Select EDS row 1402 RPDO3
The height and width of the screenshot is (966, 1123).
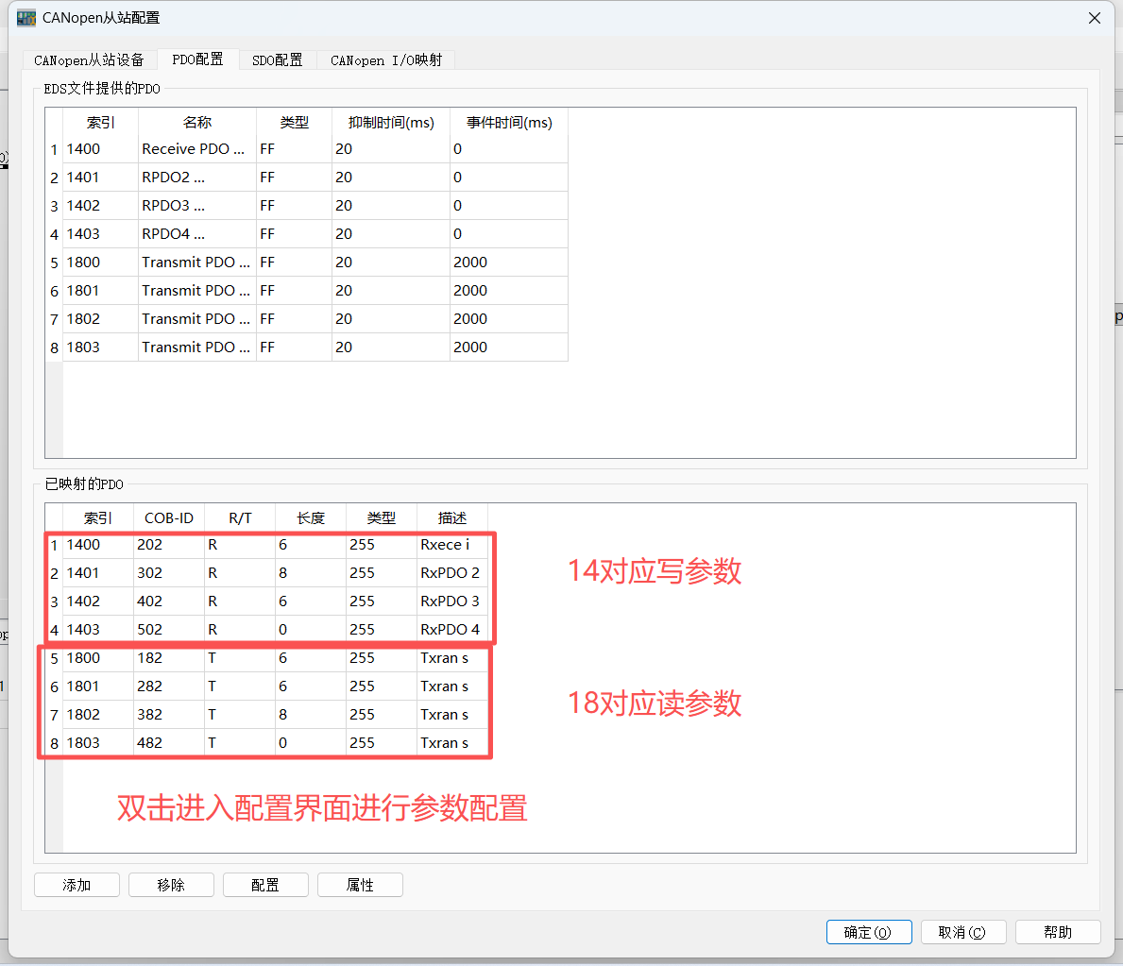click(x=307, y=206)
